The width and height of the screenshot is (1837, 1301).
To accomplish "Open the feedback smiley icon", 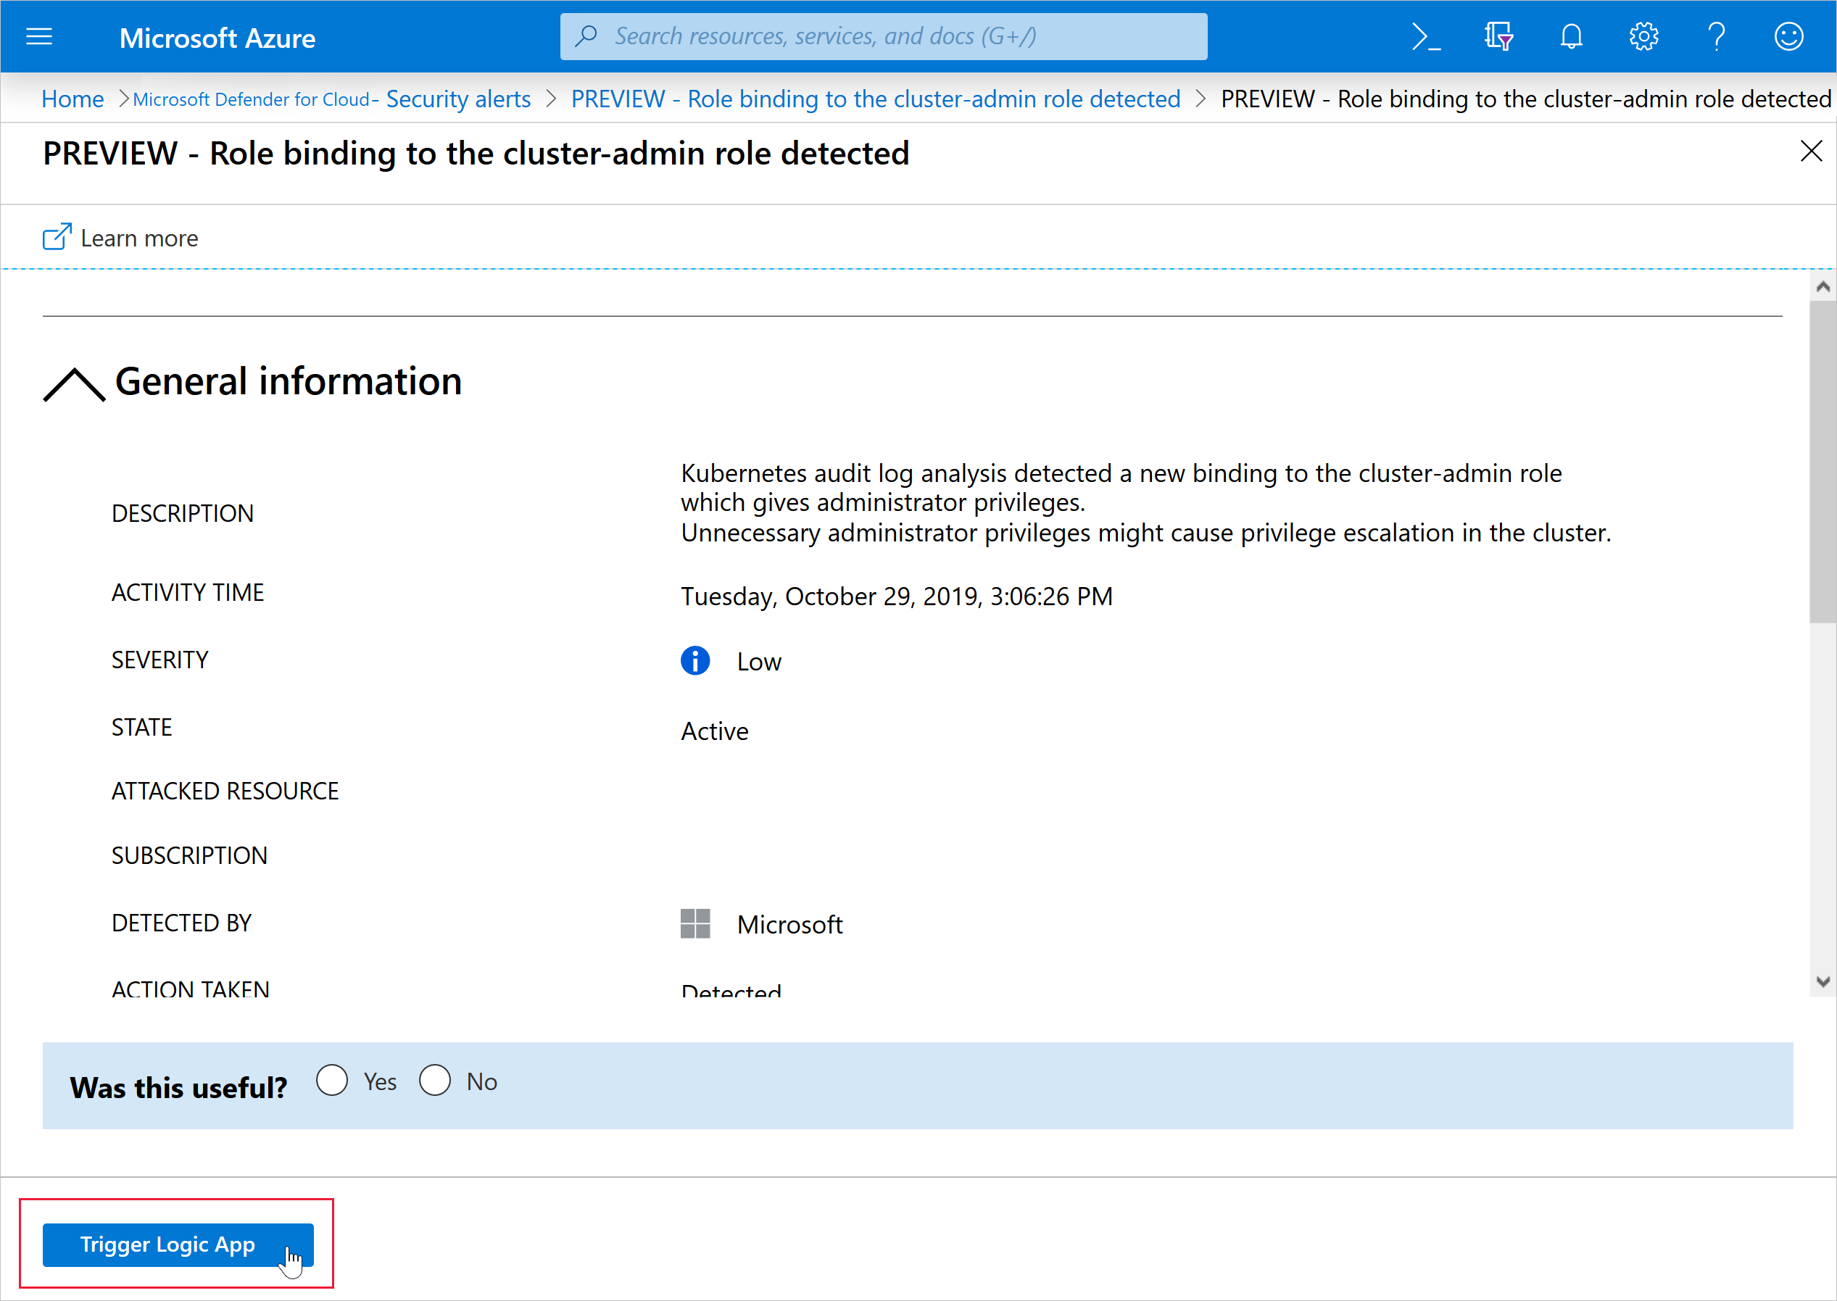I will 1788,37.
